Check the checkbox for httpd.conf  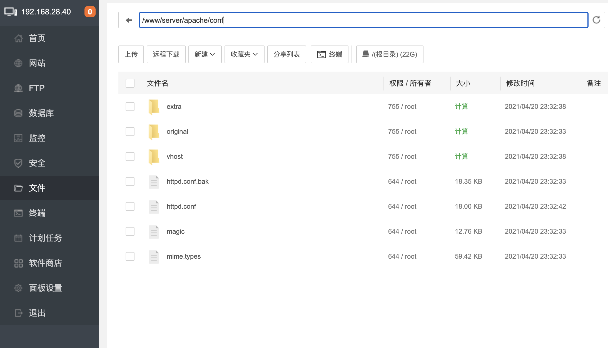tap(130, 206)
